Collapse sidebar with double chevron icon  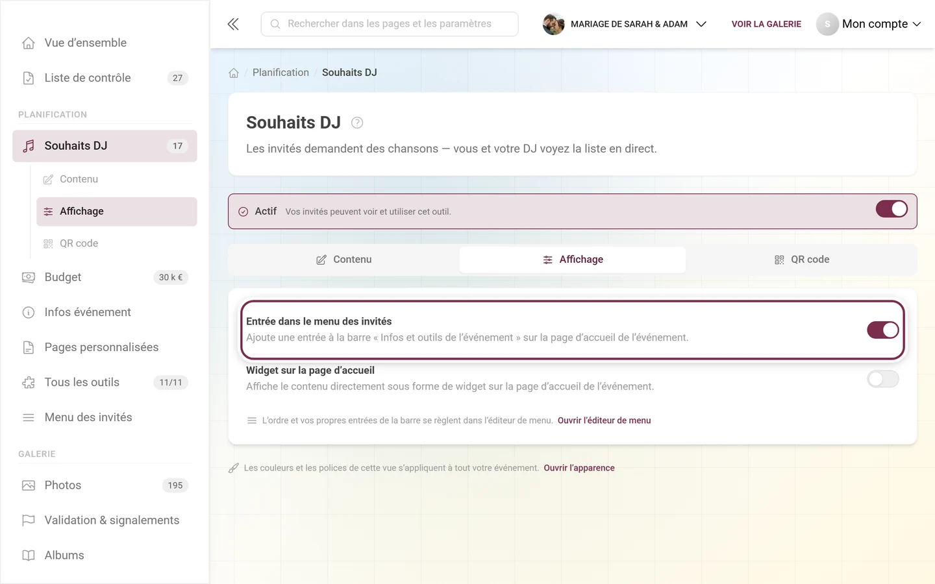pyautogui.click(x=233, y=24)
